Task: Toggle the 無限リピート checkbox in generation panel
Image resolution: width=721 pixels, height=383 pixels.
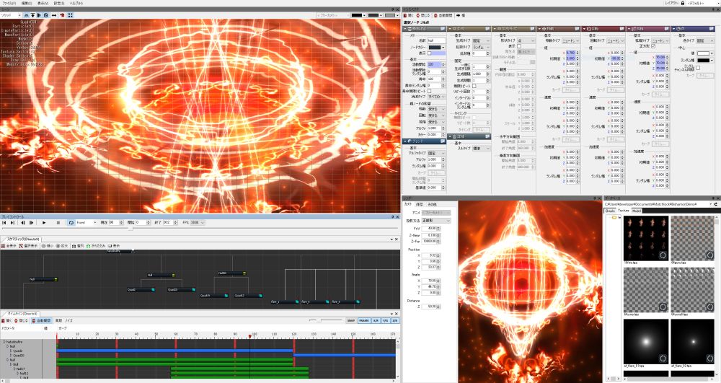Action: tap(473, 87)
